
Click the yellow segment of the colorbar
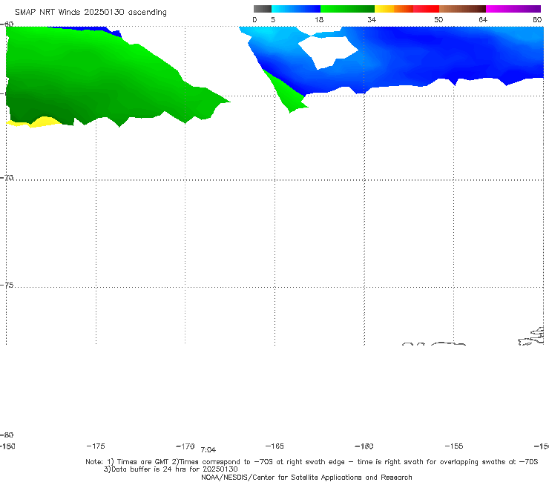[x=384, y=9]
